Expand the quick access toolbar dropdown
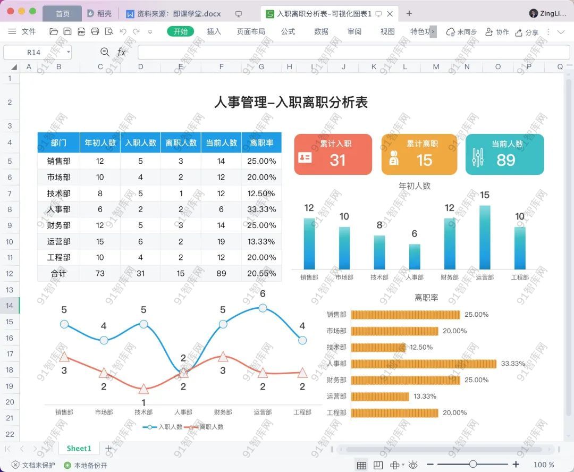Image resolution: width=574 pixels, height=472 pixels. [x=150, y=32]
